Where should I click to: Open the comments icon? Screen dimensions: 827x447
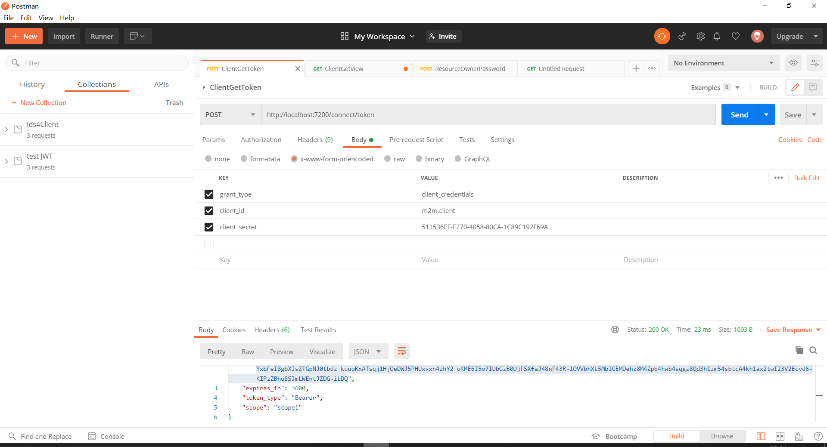click(813, 87)
